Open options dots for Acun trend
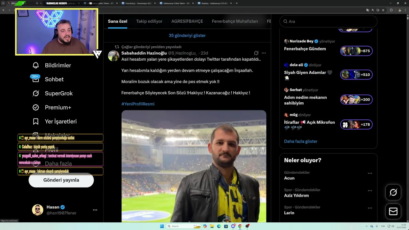 coord(370,173)
